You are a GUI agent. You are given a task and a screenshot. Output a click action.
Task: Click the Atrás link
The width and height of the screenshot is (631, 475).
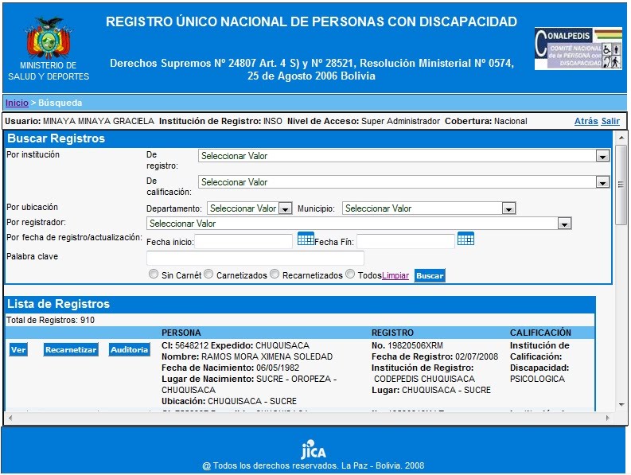(x=586, y=121)
